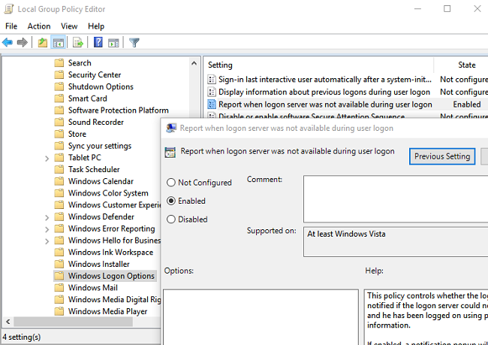Click the Task Scheduler folder icon
488x345 pixels.
tap(59, 170)
